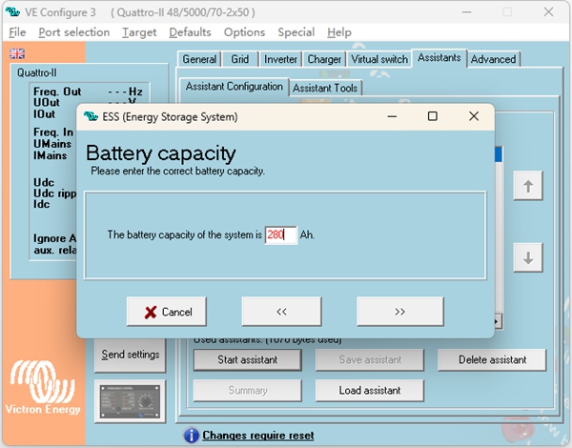The height and width of the screenshot is (448, 572).
Task: Click the battery capacity input field
Action: [281, 234]
